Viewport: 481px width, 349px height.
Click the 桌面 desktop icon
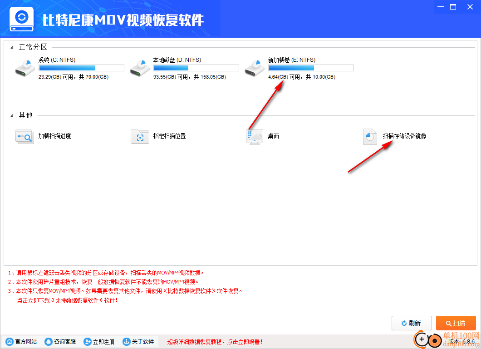[255, 137]
